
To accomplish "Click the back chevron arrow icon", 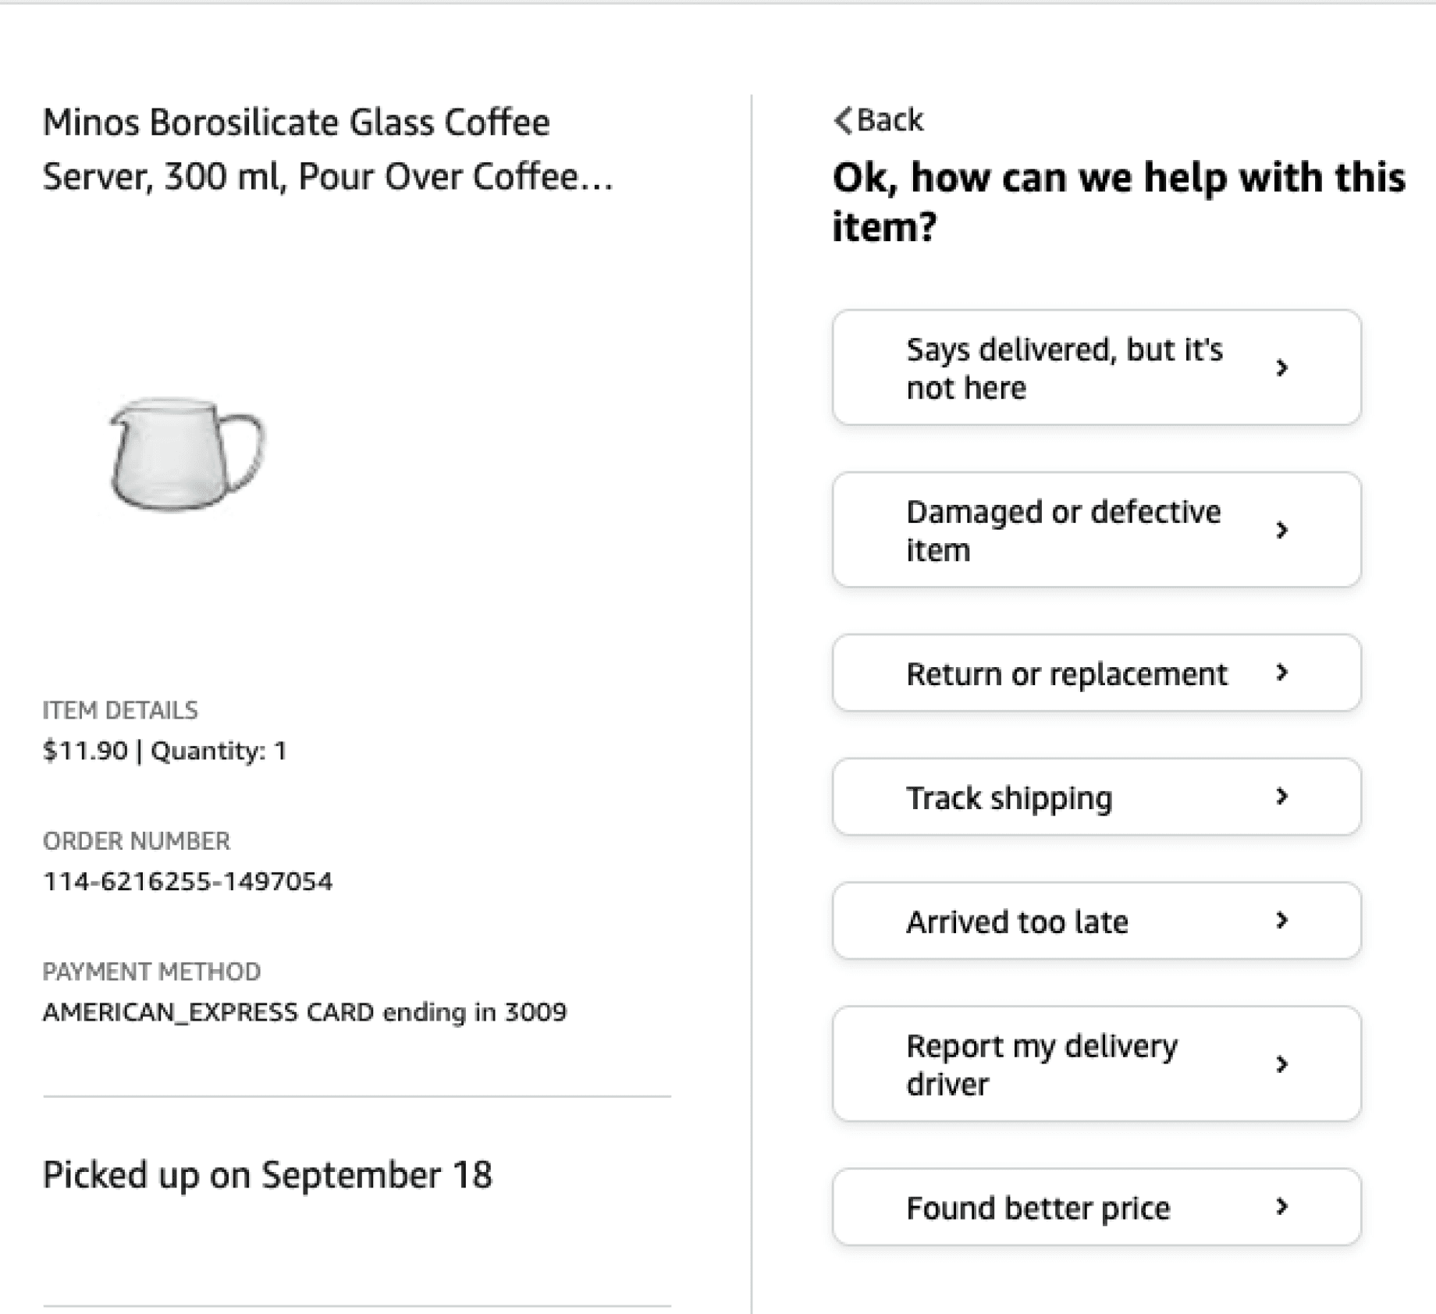I will point(843,120).
